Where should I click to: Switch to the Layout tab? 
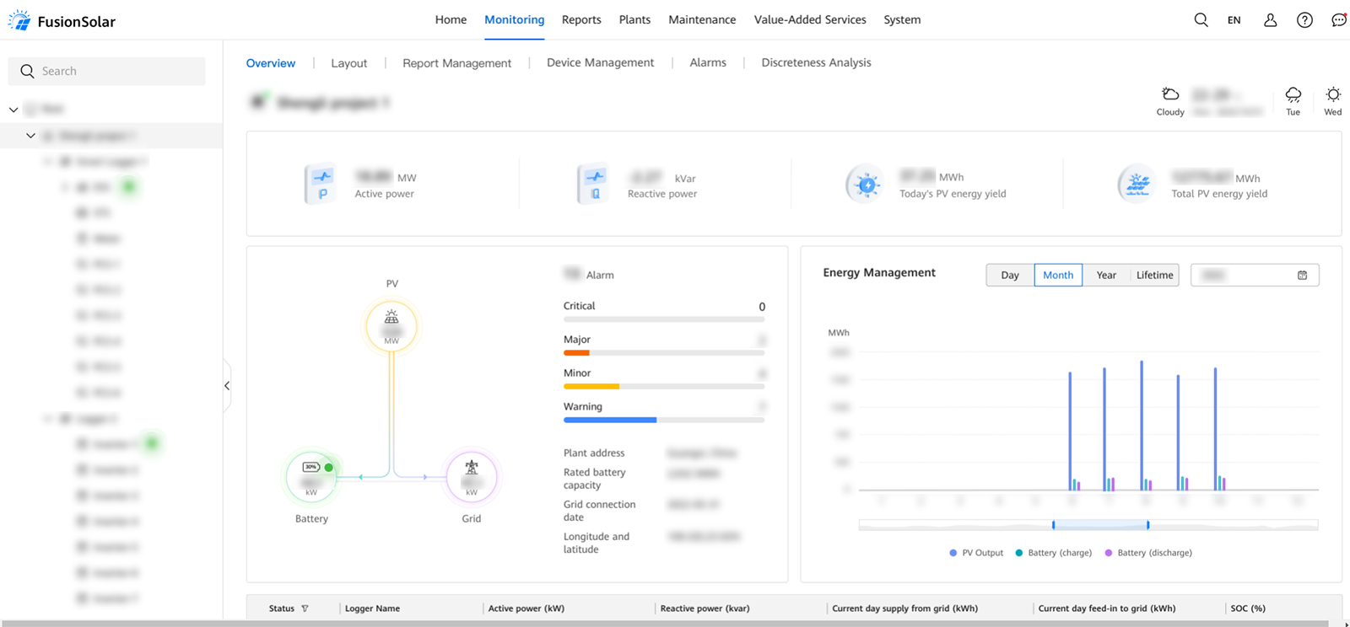(x=349, y=63)
